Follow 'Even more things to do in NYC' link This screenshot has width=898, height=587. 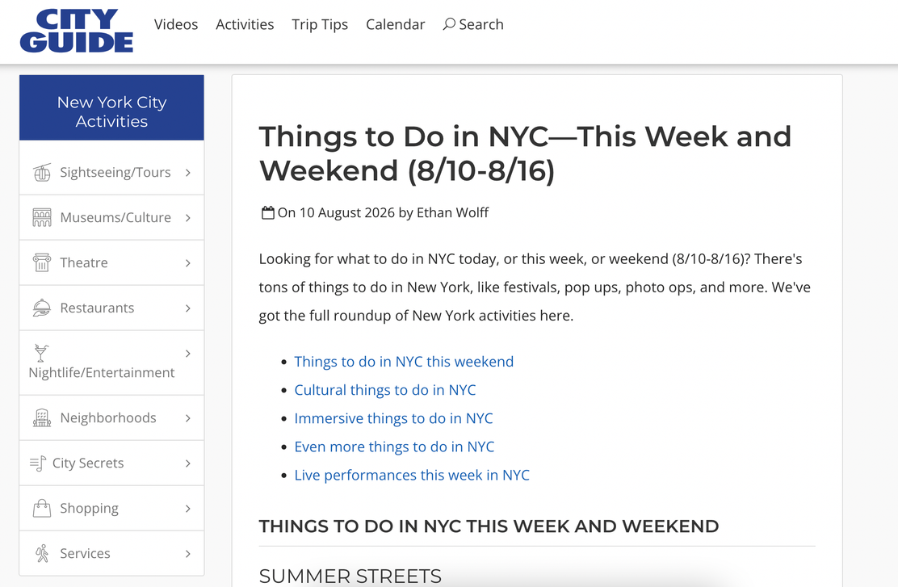[394, 447]
